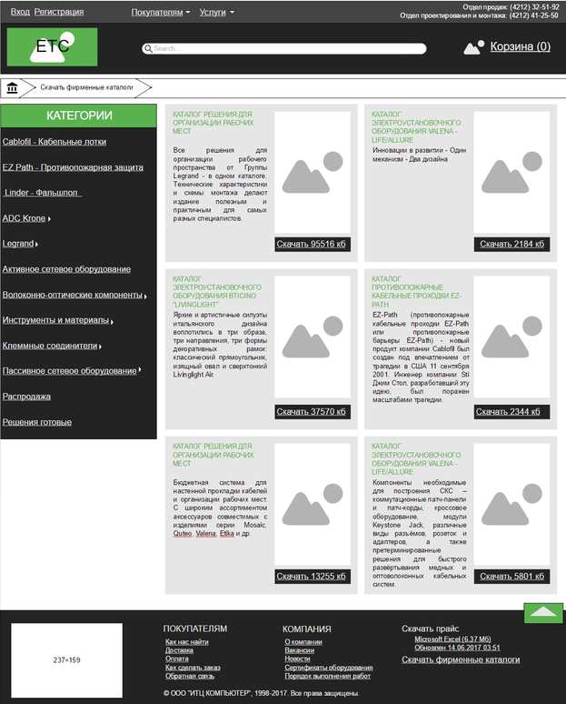
Task: Click the Регистрация link
Action: 59,12
